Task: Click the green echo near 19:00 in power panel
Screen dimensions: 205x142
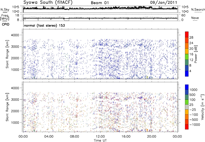Action: click(147, 77)
